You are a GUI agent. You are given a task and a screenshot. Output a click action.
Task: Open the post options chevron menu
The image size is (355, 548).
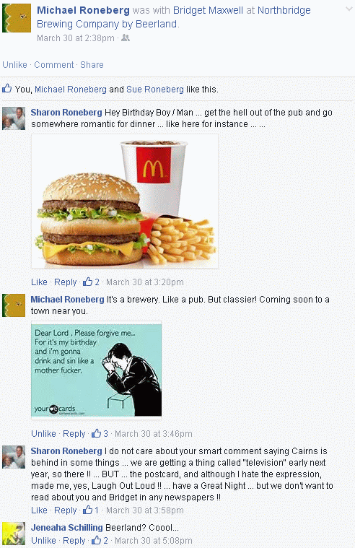tap(349, 9)
